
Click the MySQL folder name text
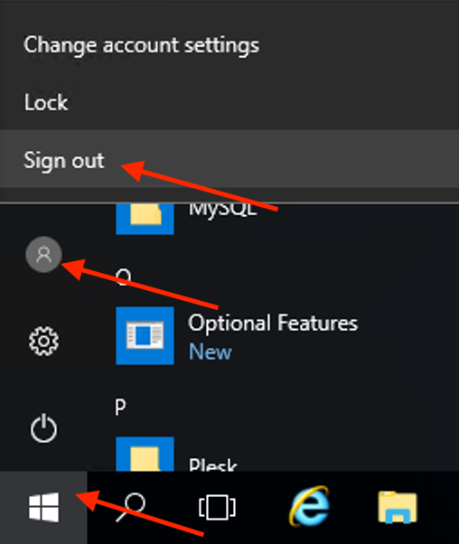click(223, 210)
